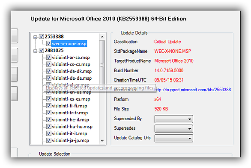251x168 pixels.
Task: Select visiointl-hu-hu.msp in the tree
Action: tap(72, 127)
